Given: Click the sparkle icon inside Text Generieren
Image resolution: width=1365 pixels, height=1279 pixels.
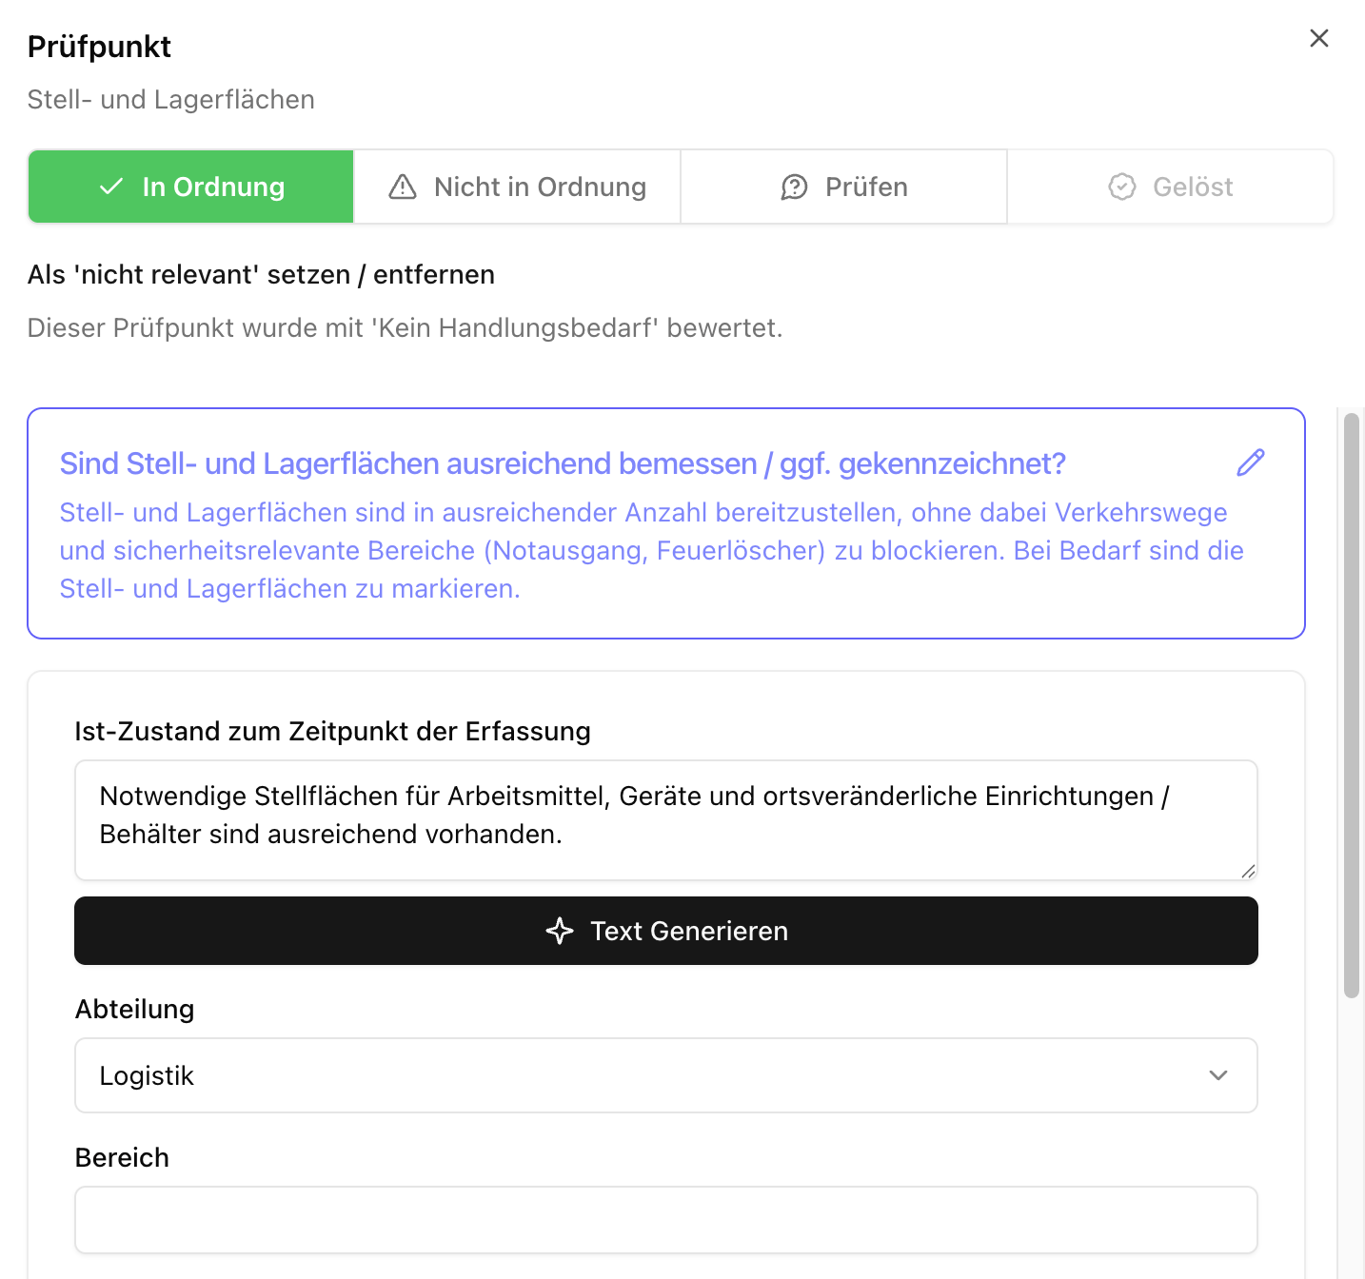Looking at the screenshot, I should click(x=560, y=932).
